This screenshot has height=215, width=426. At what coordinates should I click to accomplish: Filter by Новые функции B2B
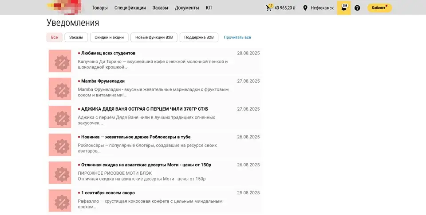154,37
